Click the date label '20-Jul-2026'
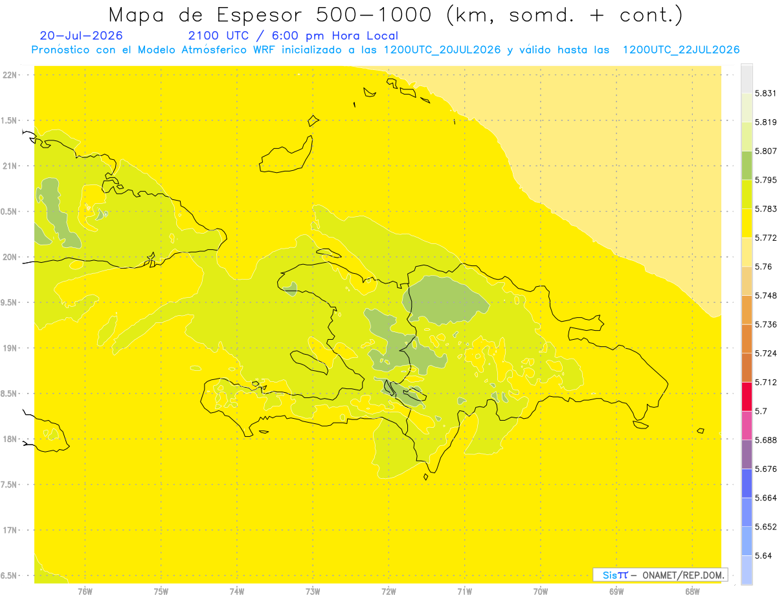Image resolution: width=777 pixels, height=600 pixels. click(81, 36)
